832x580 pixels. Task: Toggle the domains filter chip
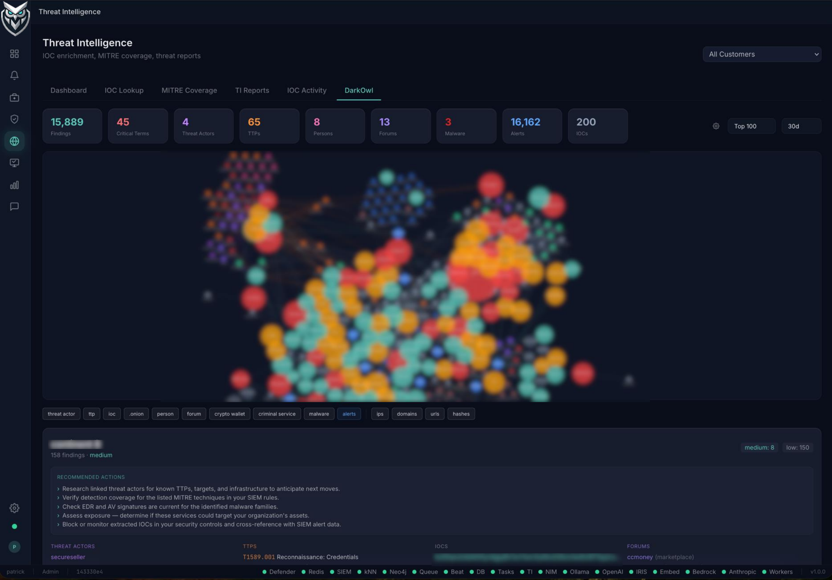coord(407,414)
